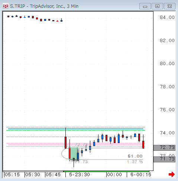Viewport: 178px width, 181px height.
Task: Click the red chart application icon in title bar
Action: coord(6,6)
